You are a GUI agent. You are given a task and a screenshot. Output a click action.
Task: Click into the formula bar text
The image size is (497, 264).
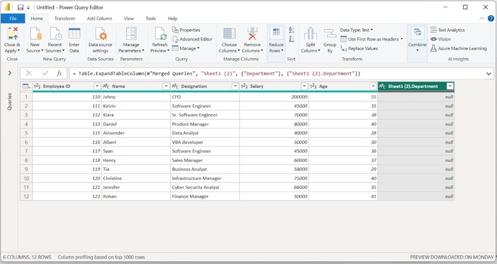coord(216,74)
